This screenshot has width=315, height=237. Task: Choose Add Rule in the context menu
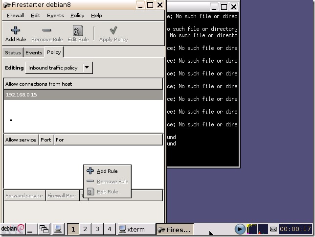(107, 171)
